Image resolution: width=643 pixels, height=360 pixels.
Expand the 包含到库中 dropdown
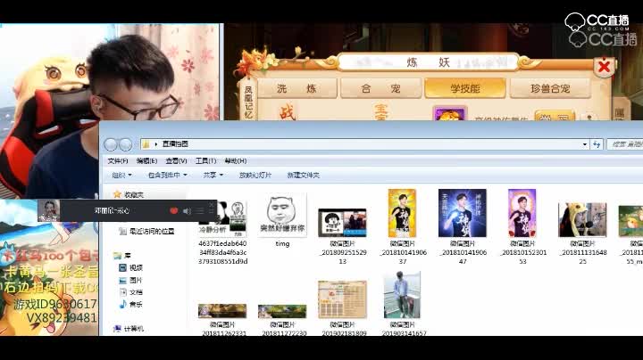click(x=167, y=175)
